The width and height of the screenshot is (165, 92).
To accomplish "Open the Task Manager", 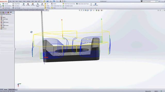I will 16,8.
